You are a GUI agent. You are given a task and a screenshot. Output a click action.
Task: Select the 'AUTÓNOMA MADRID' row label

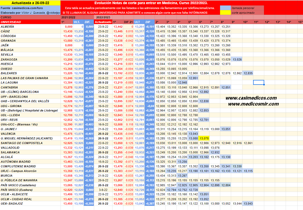[x=30, y=161]
